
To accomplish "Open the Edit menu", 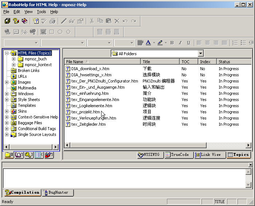I will coord(17,12).
